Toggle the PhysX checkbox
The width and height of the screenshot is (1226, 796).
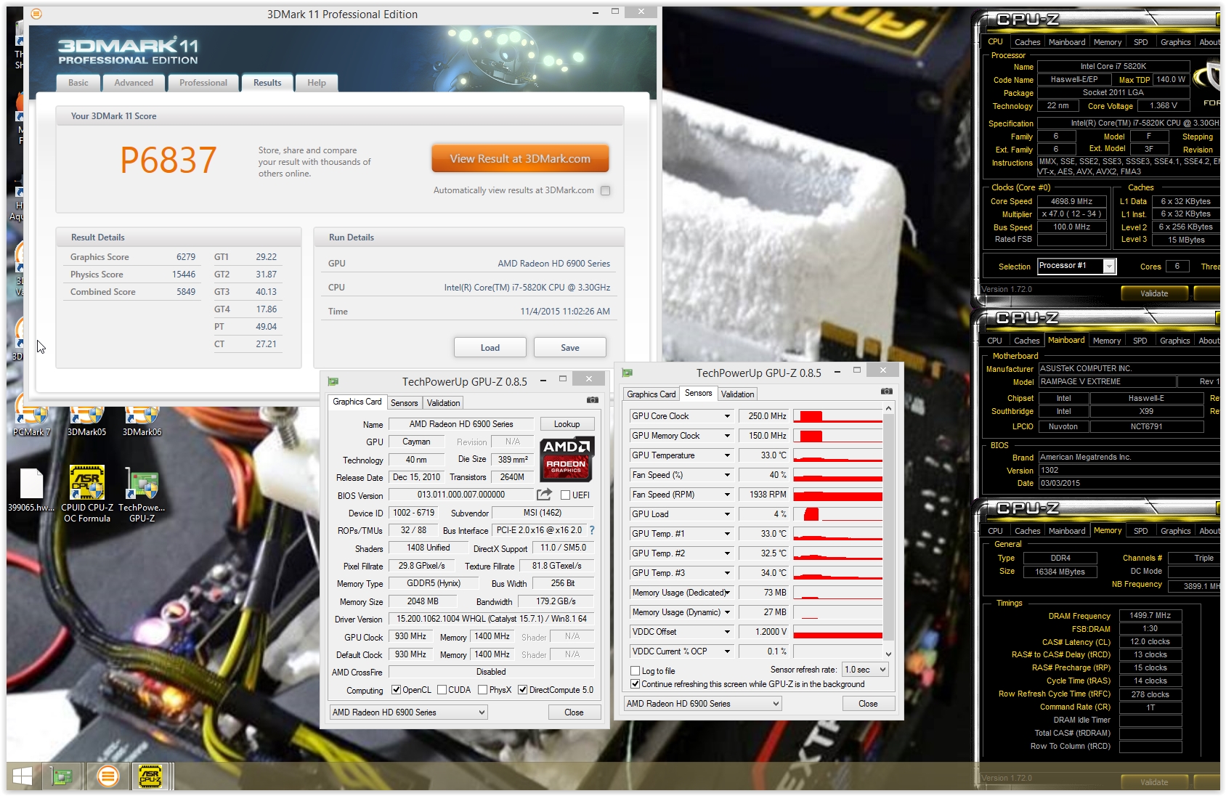482,690
